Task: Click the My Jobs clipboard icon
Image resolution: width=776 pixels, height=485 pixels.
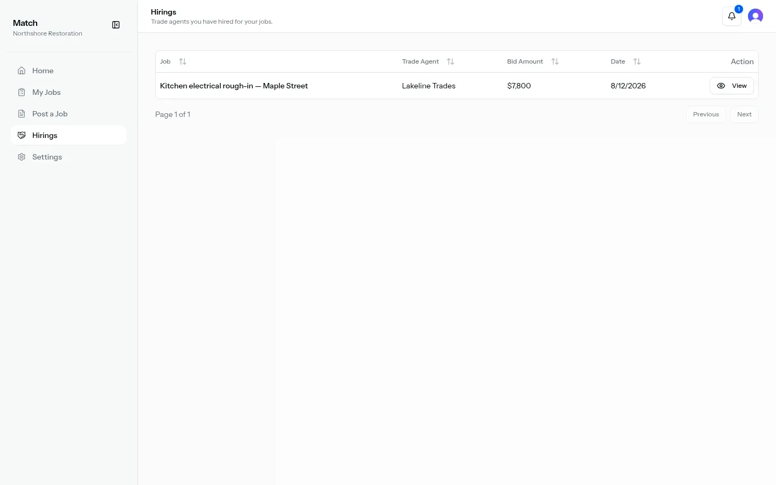Action: pos(22,92)
